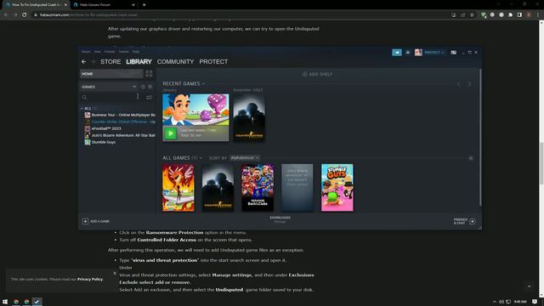Open the COMMUNITY tab in Steam

click(175, 62)
